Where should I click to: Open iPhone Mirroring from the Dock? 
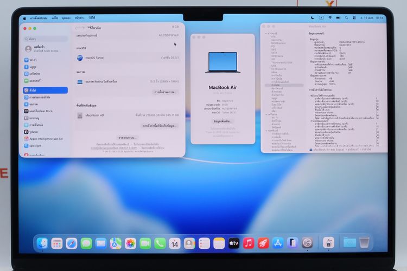[x=292, y=243]
